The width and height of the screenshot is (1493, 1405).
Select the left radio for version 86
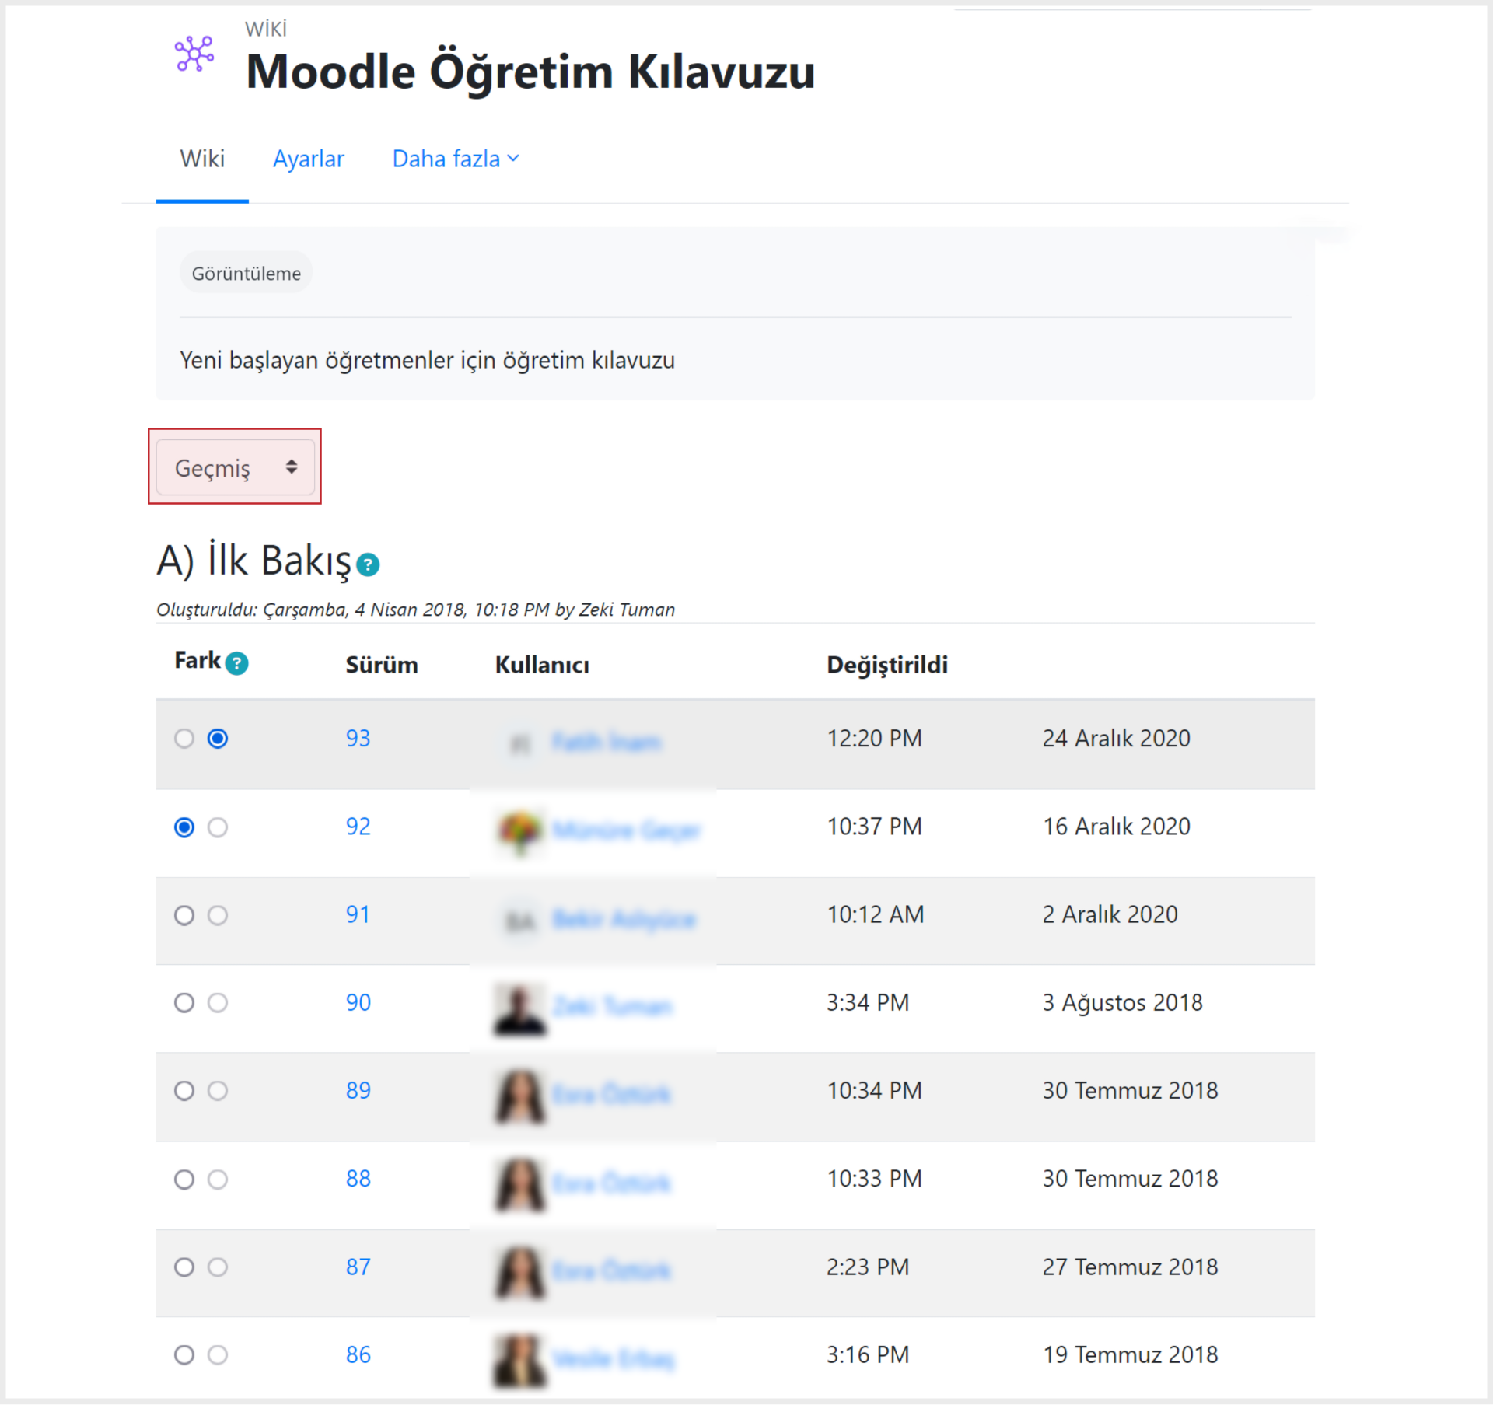184,1355
